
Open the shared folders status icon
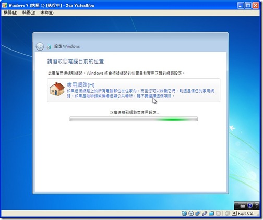pyautogui.click(x=211, y=213)
